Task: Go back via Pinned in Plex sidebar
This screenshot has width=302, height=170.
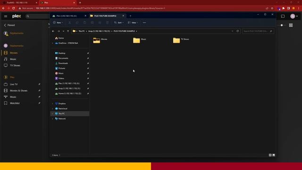Action: (9, 25)
